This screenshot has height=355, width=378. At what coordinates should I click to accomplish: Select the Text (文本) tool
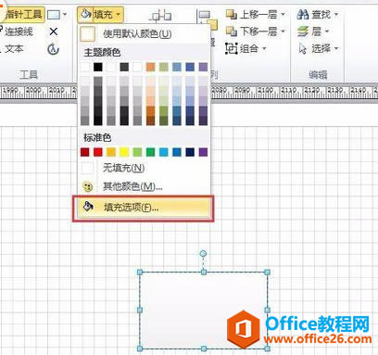pyautogui.click(x=12, y=48)
